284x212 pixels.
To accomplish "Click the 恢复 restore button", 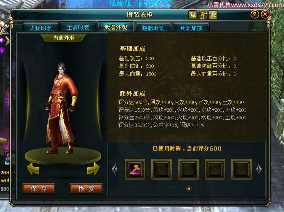I will pyautogui.click(x=86, y=189).
